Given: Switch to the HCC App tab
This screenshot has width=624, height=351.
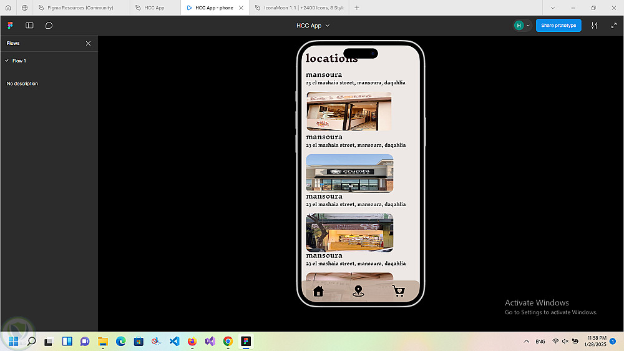Looking at the screenshot, I should 155,7.
